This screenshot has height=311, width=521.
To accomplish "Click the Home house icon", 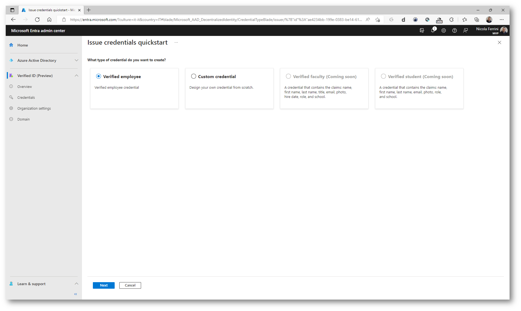I will 11,45.
